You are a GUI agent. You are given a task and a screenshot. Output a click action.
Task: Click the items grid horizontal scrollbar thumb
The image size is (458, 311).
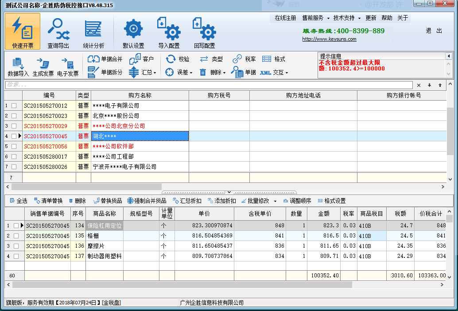[x=182, y=284]
